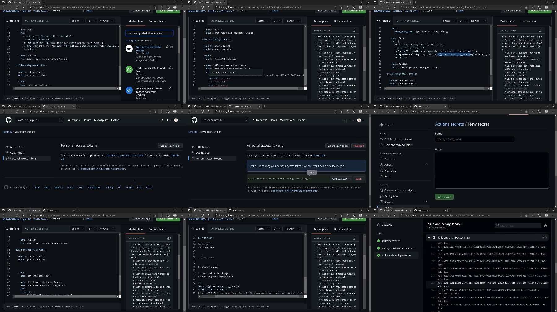This screenshot has height=312, width=557.
Task: Open Version v2.9.0 dropdown in 'cannot be null' tooltip window
Action: pos(322,31)
